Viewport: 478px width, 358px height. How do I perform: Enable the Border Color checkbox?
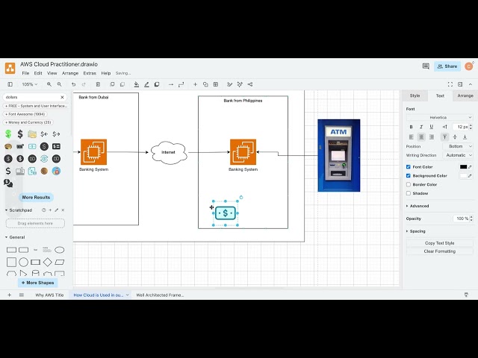(409, 184)
